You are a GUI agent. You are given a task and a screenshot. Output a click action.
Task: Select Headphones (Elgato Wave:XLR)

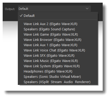(58, 71)
